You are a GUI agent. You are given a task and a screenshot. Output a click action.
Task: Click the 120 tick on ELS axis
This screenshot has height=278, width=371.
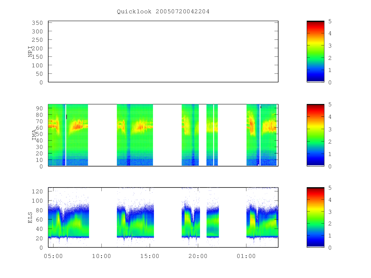[37, 192]
